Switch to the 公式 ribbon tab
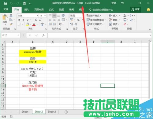This screenshot has height=119, width=153. click(51, 9)
